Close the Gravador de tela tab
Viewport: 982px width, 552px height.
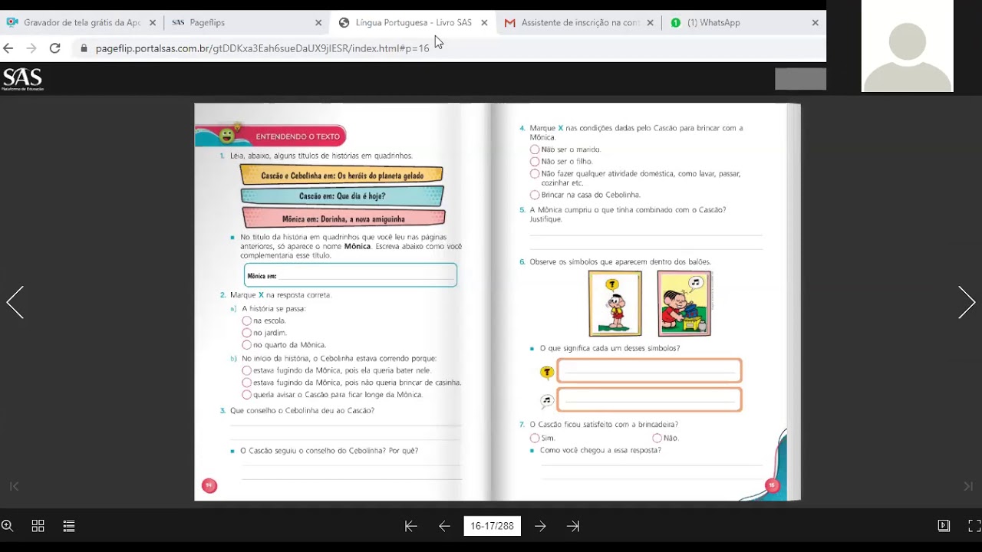pyautogui.click(x=153, y=23)
